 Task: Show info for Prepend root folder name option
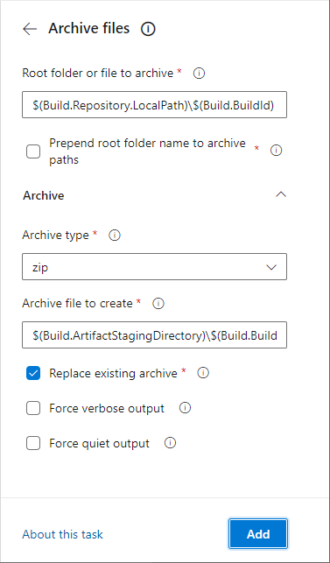click(276, 151)
